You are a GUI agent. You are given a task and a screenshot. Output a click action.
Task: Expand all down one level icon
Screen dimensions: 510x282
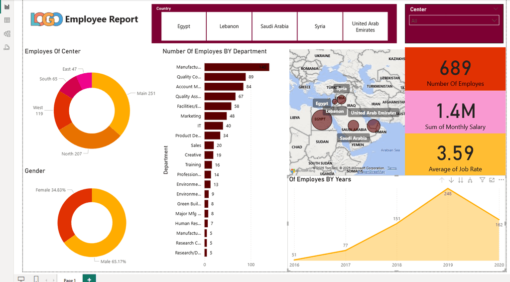[470, 180]
